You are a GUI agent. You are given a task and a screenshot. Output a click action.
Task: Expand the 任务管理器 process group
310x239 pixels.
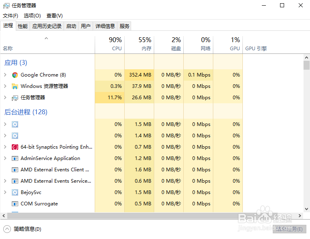click(5, 98)
